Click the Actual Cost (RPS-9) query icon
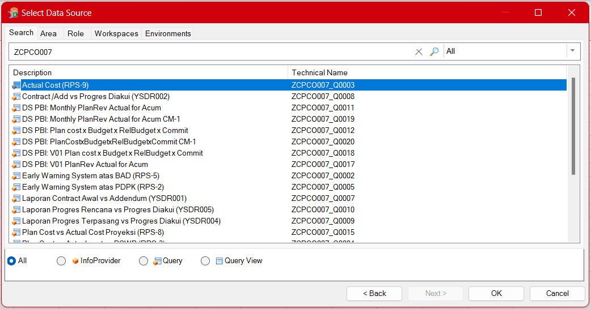The image size is (591, 309). coord(16,85)
